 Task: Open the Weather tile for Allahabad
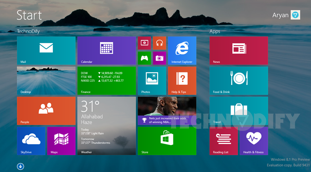pyautogui.click(x=107, y=126)
